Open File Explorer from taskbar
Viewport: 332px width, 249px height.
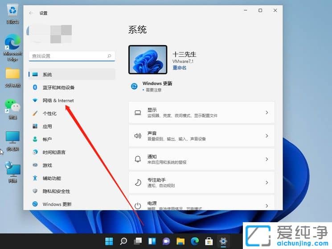click(x=180, y=241)
